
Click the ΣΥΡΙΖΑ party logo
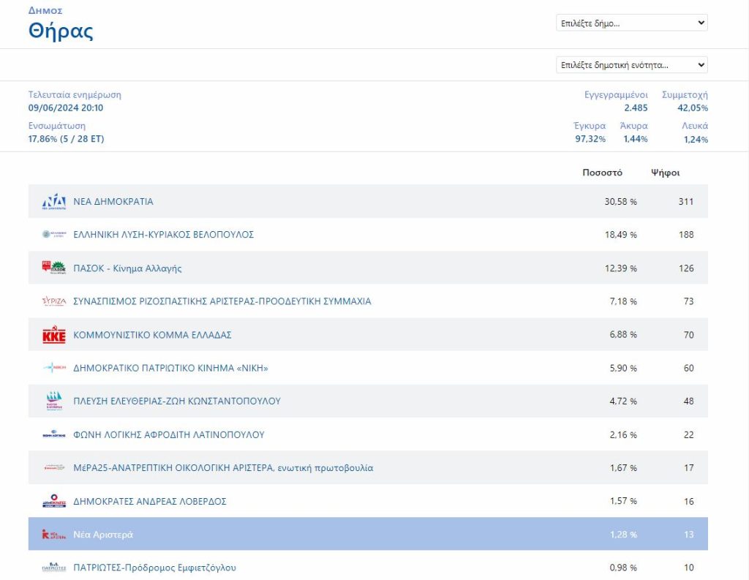click(54, 301)
